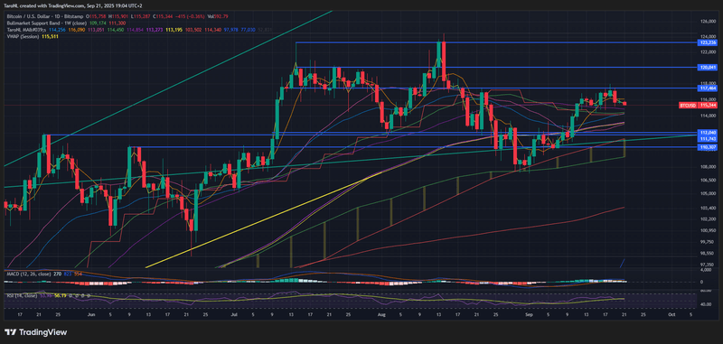Click the 105,000 price axis label
Viewport: 723px width, 344px height.
coord(708,193)
